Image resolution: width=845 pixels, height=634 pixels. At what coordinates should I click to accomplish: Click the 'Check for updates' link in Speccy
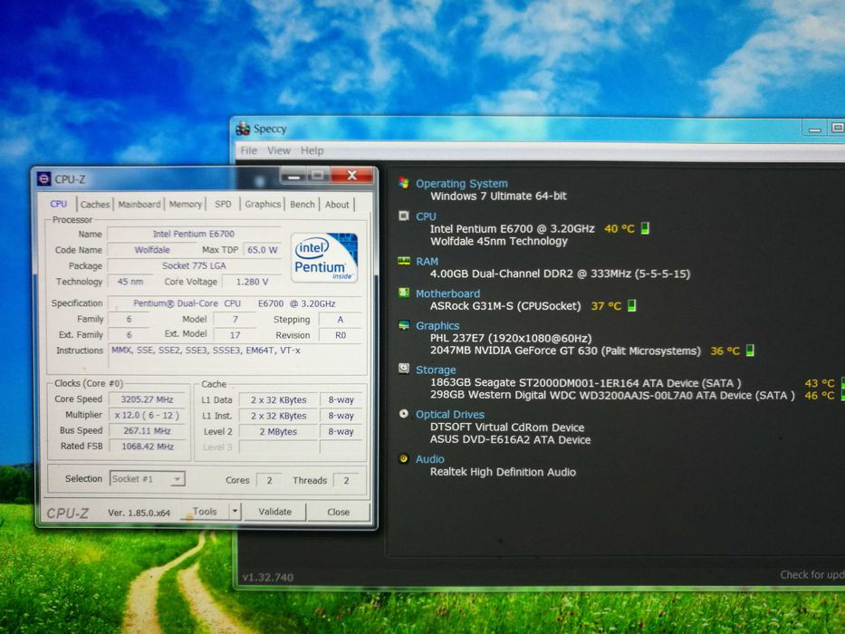click(812, 575)
